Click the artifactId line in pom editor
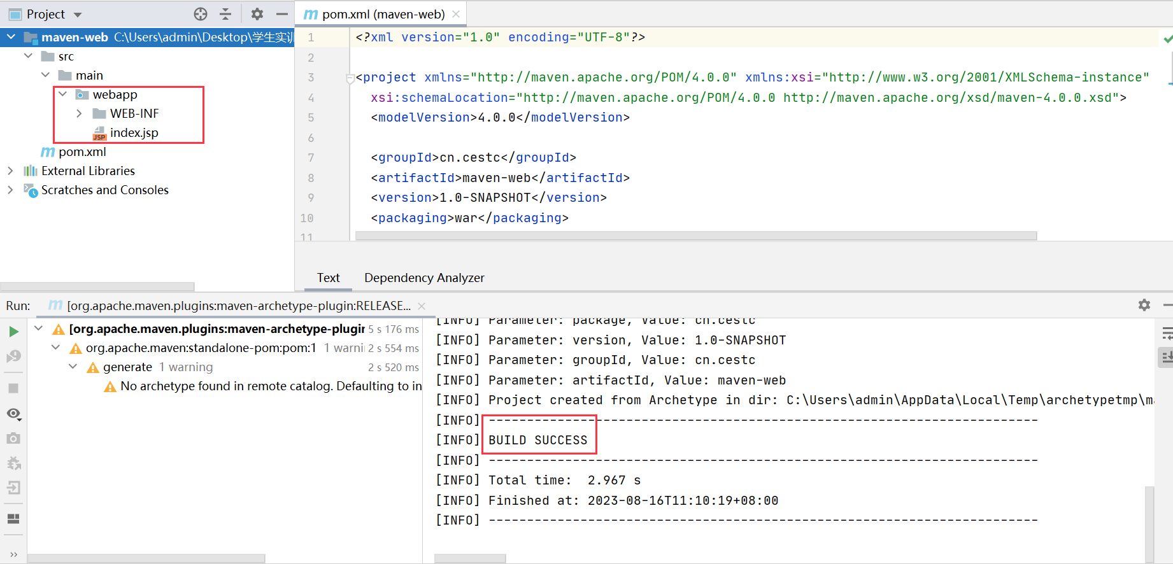This screenshot has height=564, width=1173. click(500, 178)
